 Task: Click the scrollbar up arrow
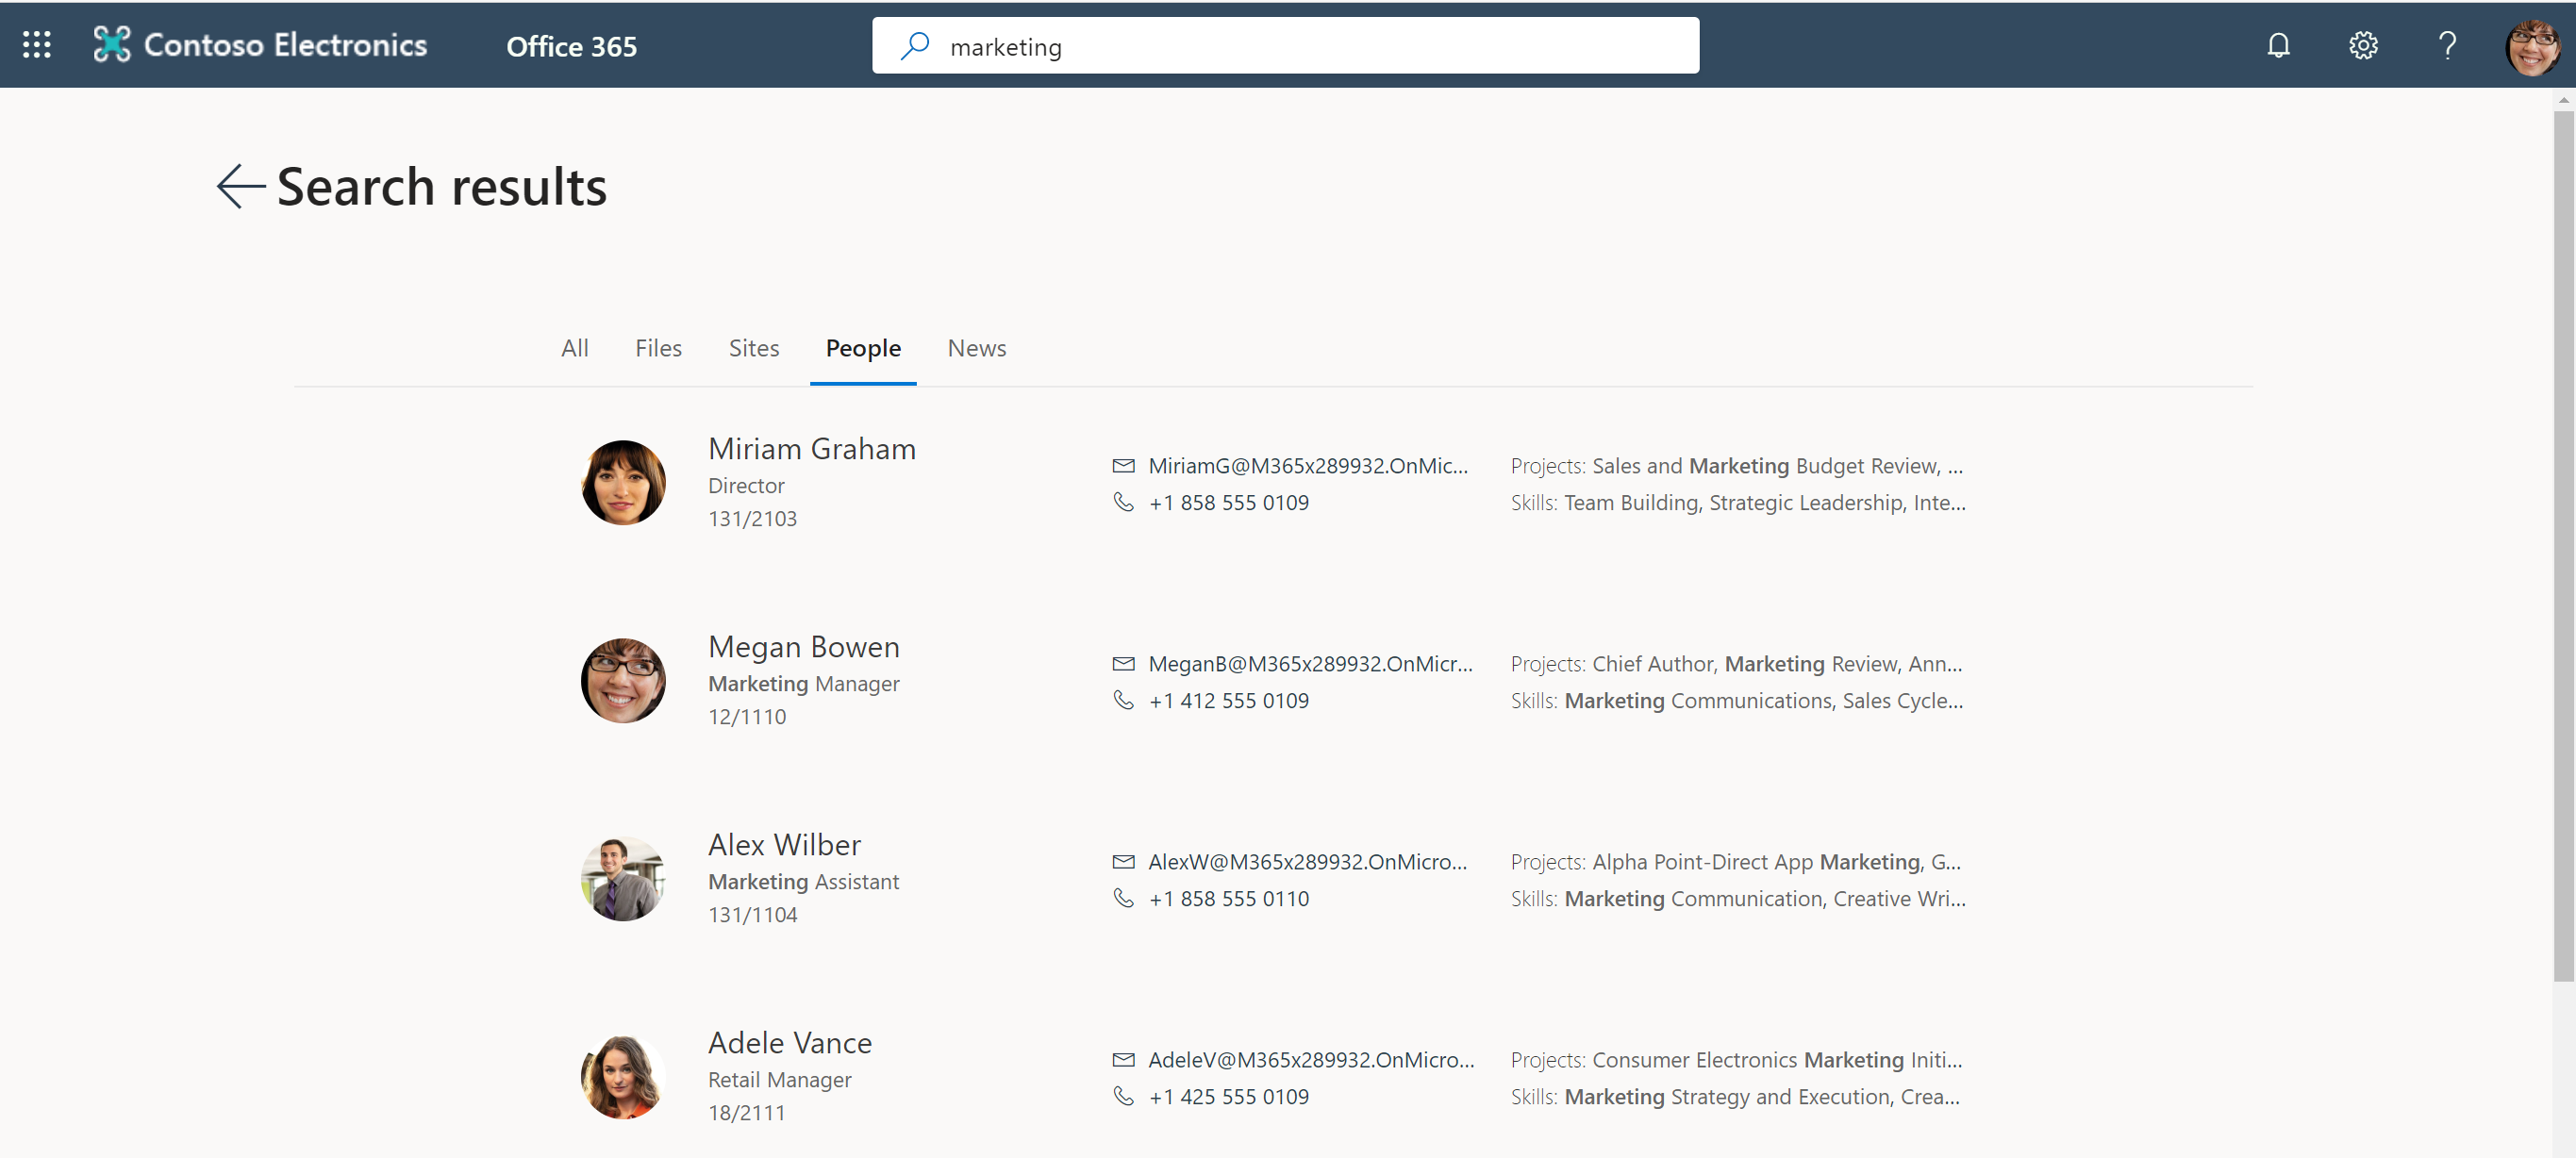pos(2563,100)
